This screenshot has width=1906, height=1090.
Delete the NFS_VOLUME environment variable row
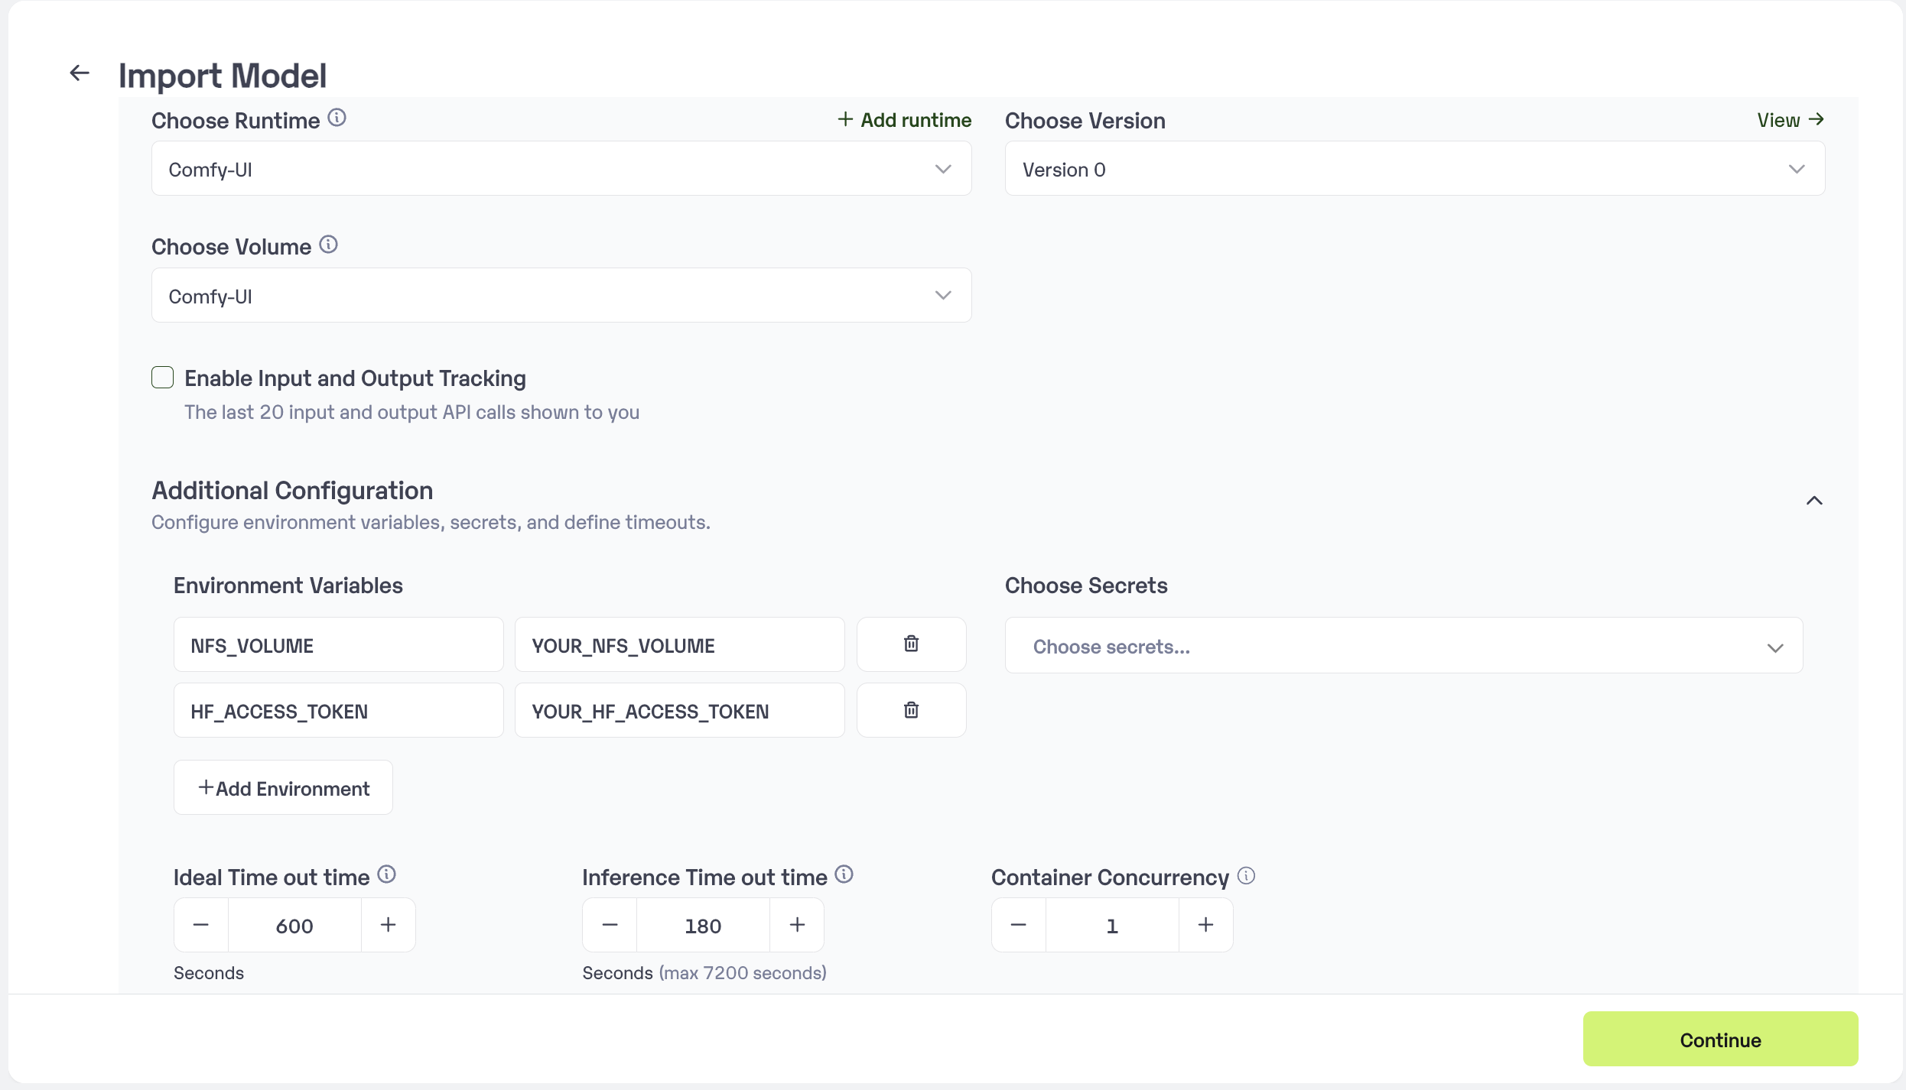[x=910, y=644]
